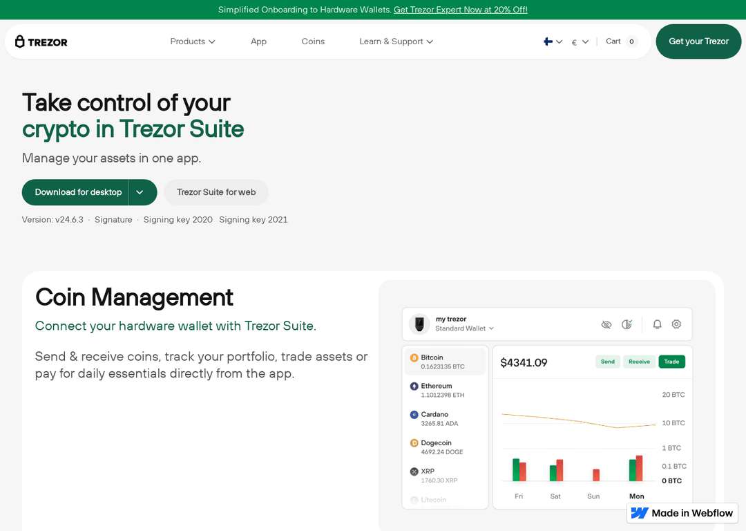
Task: Toggle the hide balances eye icon
Action: [606, 325]
